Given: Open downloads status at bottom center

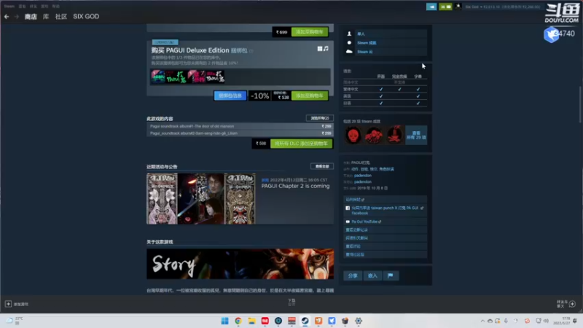Looking at the screenshot, I should pos(291,302).
